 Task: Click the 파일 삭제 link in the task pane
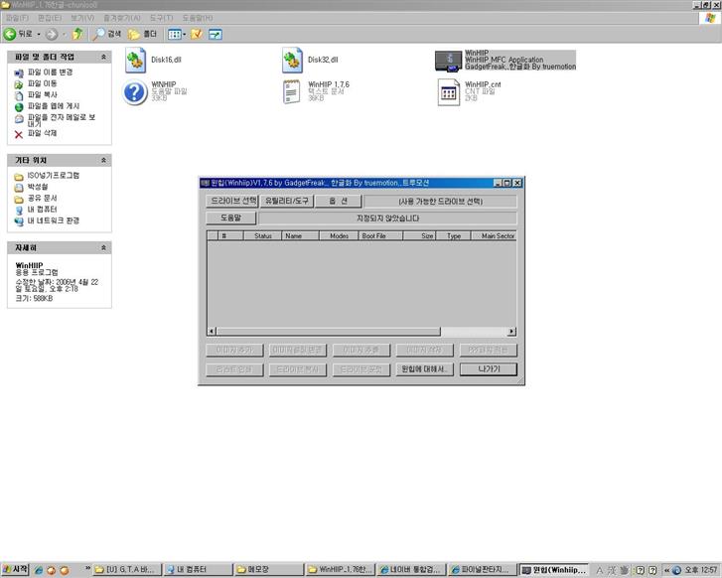pos(42,133)
